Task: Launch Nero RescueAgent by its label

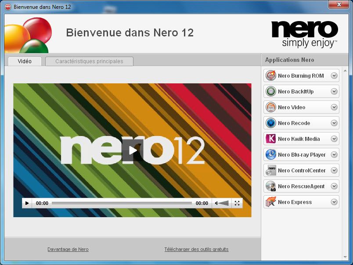Action: 301,186
